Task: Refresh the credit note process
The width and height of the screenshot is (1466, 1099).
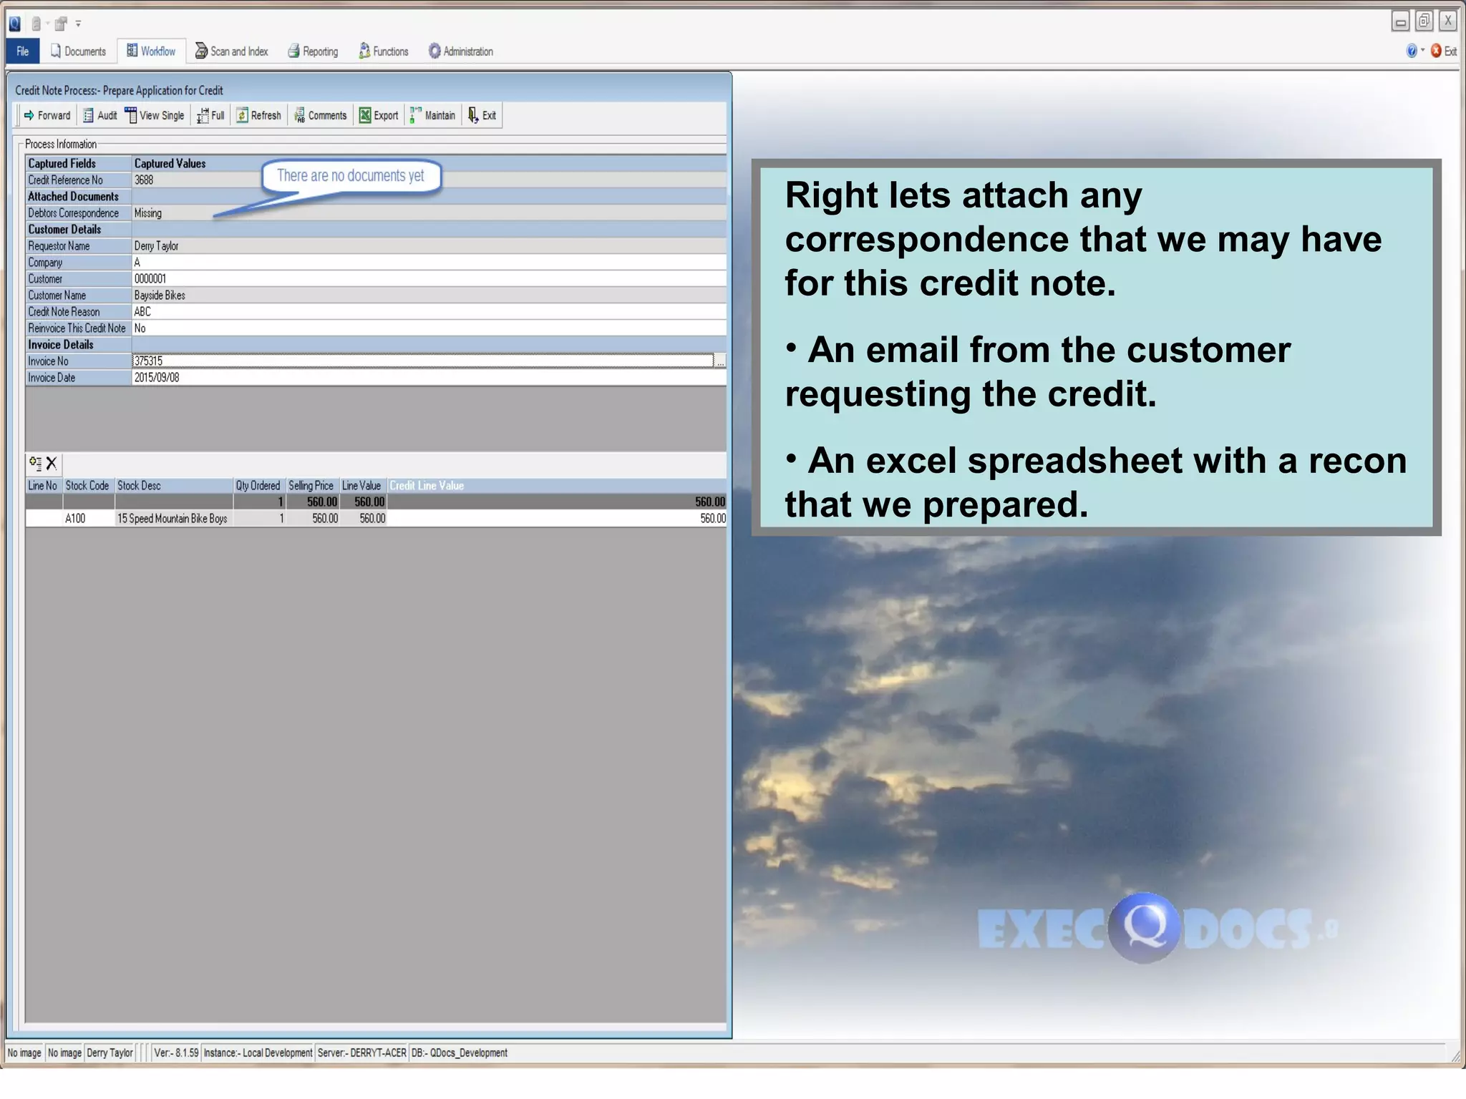Action: (259, 116)
